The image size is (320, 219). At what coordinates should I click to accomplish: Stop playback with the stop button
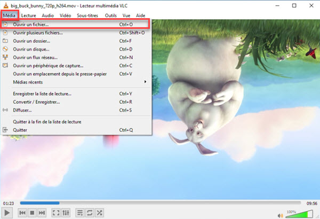point(32,213)
